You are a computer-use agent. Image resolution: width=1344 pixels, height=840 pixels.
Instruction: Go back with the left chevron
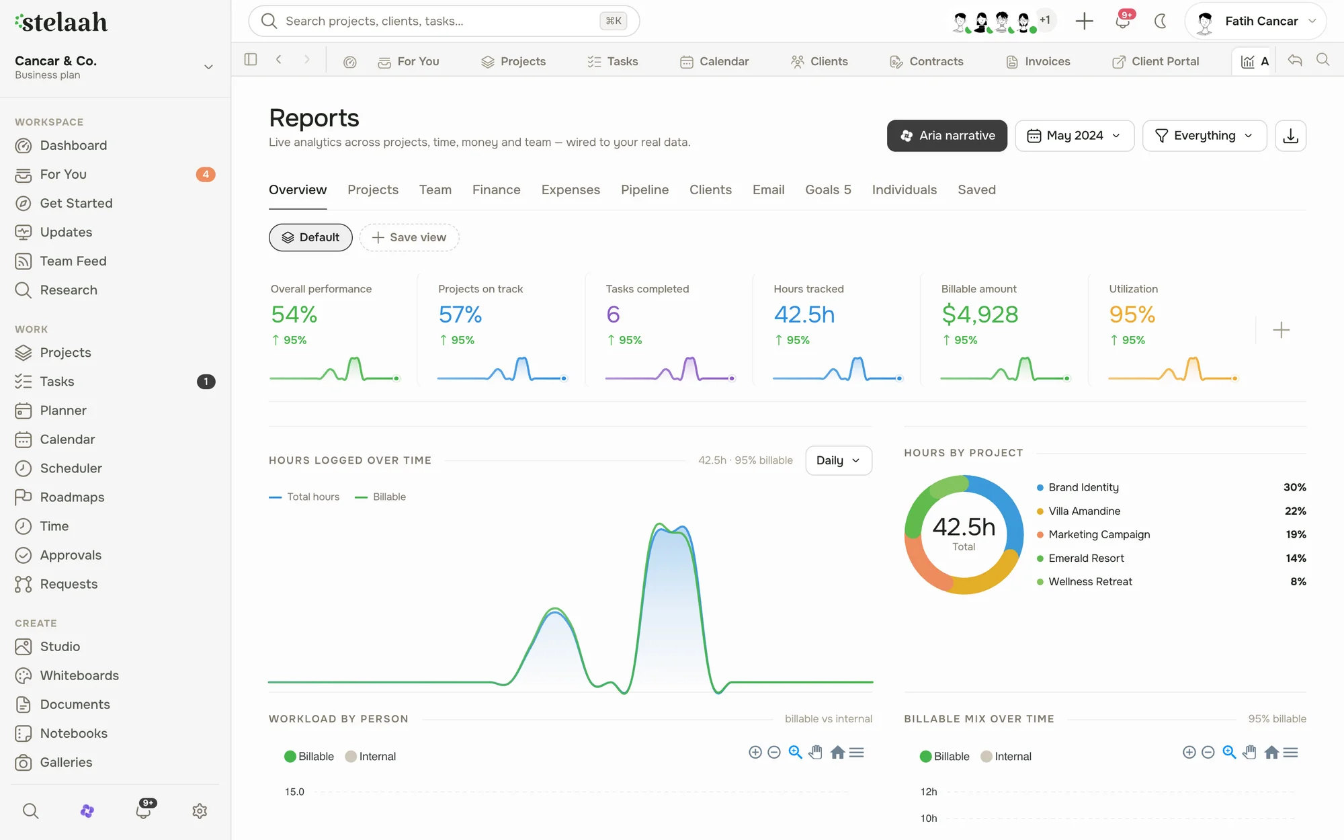coord(278,60)
